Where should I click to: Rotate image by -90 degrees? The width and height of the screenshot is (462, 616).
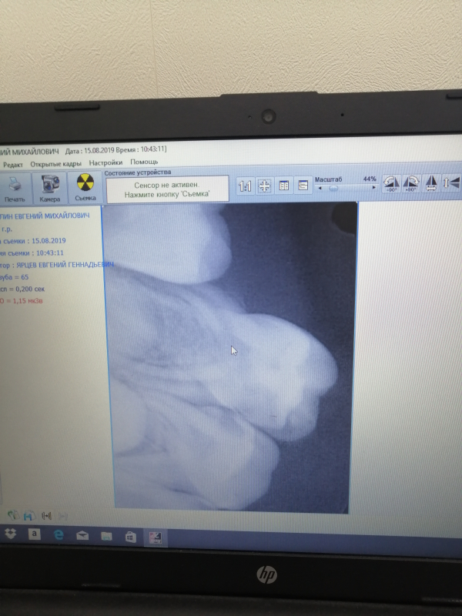coord(391,185)
